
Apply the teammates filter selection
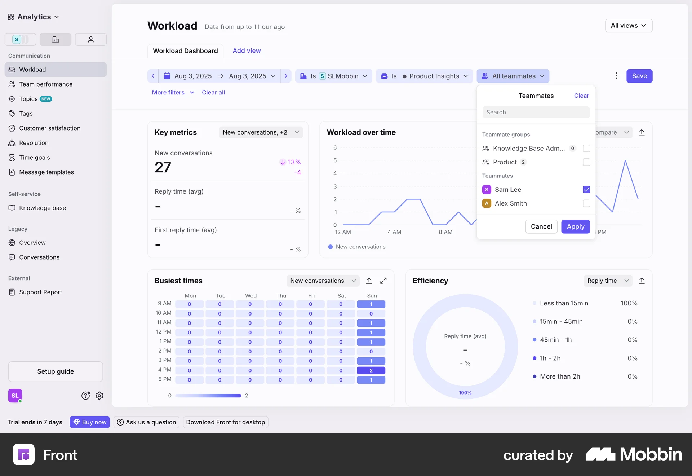(x=575, y=226)
